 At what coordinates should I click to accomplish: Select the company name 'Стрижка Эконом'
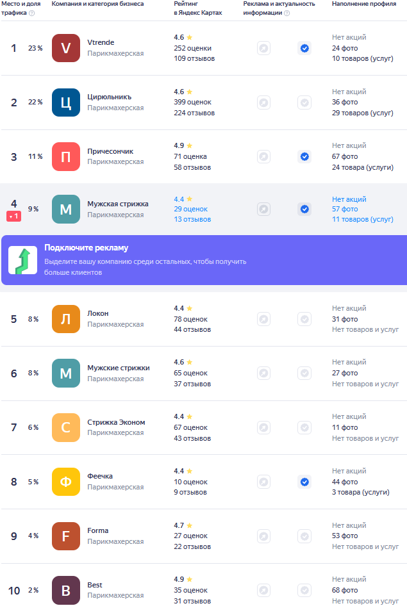[x=116, y=422]
